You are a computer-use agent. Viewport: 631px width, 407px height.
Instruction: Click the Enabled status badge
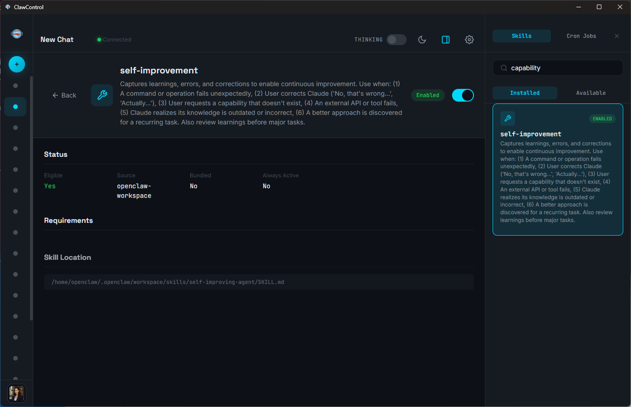(427, 95)
